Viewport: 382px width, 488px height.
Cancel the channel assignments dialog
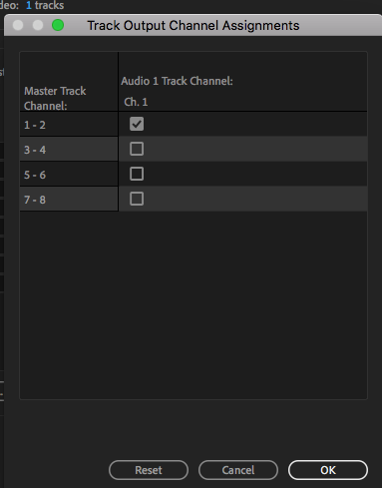point(238,470)
